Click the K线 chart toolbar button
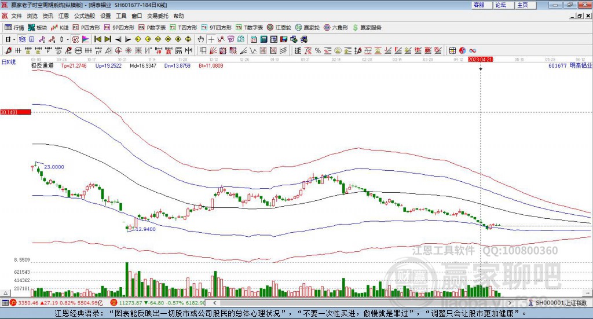This screenshot has height=319, width=593. click(x=60, y=27)
